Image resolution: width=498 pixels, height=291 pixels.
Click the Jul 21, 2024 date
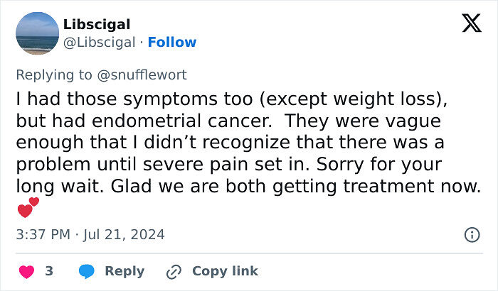[127, 234]
